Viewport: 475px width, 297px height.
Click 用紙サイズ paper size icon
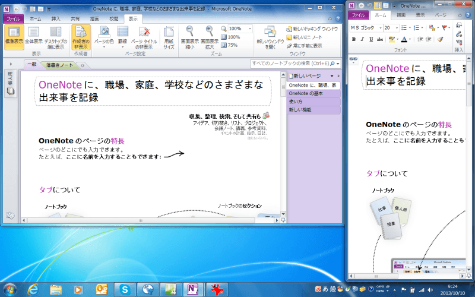tap(169, 37)
